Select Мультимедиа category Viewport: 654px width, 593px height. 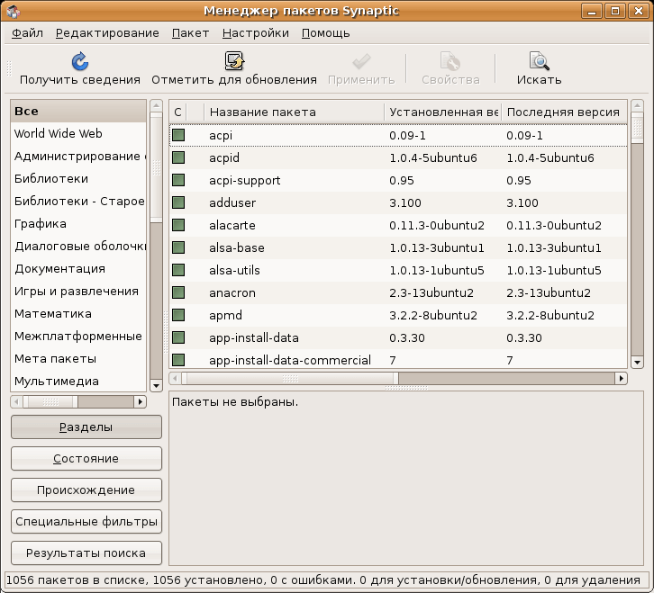coord(78,382)
